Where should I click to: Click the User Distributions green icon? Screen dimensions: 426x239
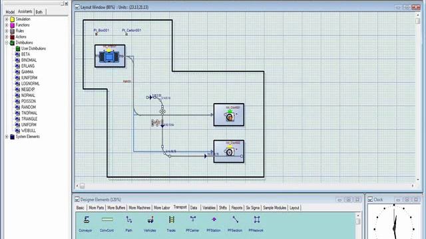18,48
